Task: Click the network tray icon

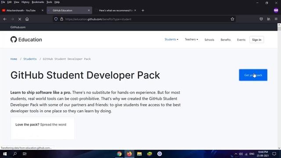Action: click(x=246, y=154)
